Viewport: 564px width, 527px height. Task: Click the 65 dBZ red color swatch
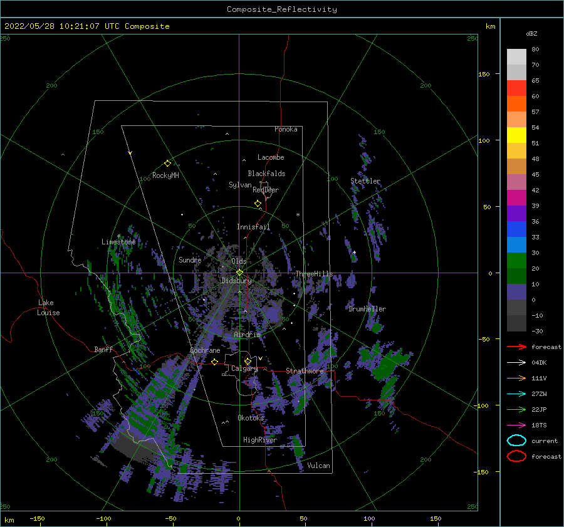516,88
